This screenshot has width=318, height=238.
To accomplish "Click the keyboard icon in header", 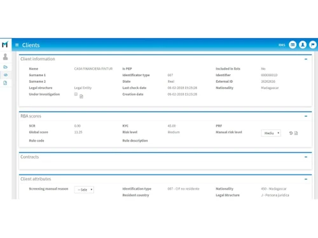I will click(x=293, y=44).
